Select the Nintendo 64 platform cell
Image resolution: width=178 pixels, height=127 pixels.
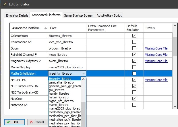pyautogui.click(x=29, y=105)
